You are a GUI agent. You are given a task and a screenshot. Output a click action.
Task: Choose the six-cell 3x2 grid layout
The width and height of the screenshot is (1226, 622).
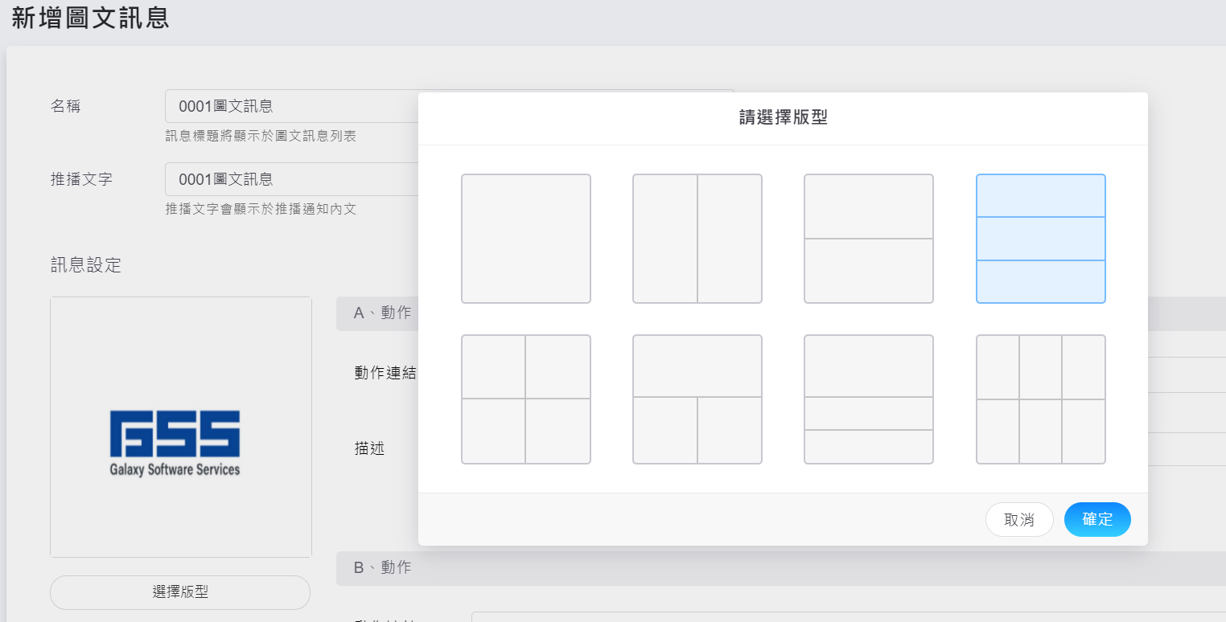1040,399
